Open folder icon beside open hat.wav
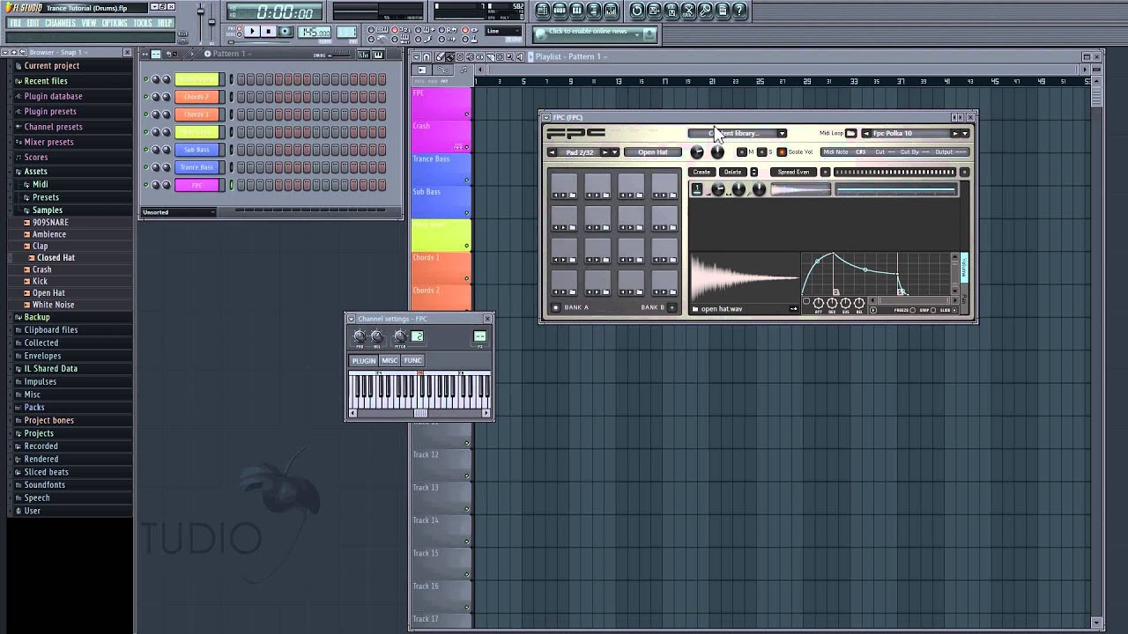The image size is (1128, 634). coord(695,309)
